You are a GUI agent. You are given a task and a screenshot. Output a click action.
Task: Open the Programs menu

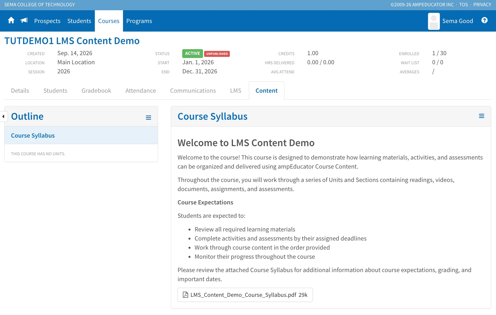(x=139, y=21)
